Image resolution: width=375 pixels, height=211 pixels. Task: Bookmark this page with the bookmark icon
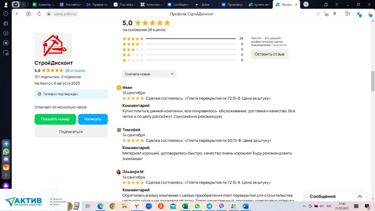click(335, 14)
